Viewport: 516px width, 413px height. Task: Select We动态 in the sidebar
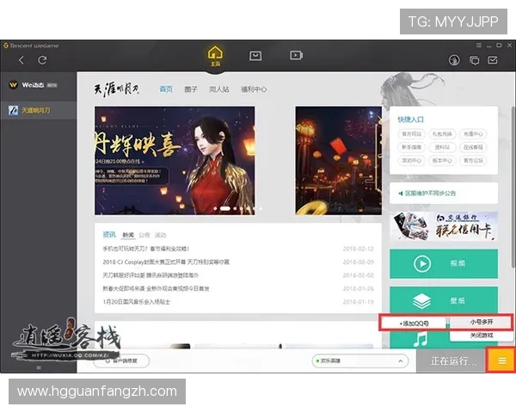[x=39, y=85]
